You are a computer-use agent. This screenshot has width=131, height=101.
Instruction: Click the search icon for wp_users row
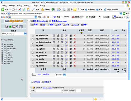[x=62, y=66]
